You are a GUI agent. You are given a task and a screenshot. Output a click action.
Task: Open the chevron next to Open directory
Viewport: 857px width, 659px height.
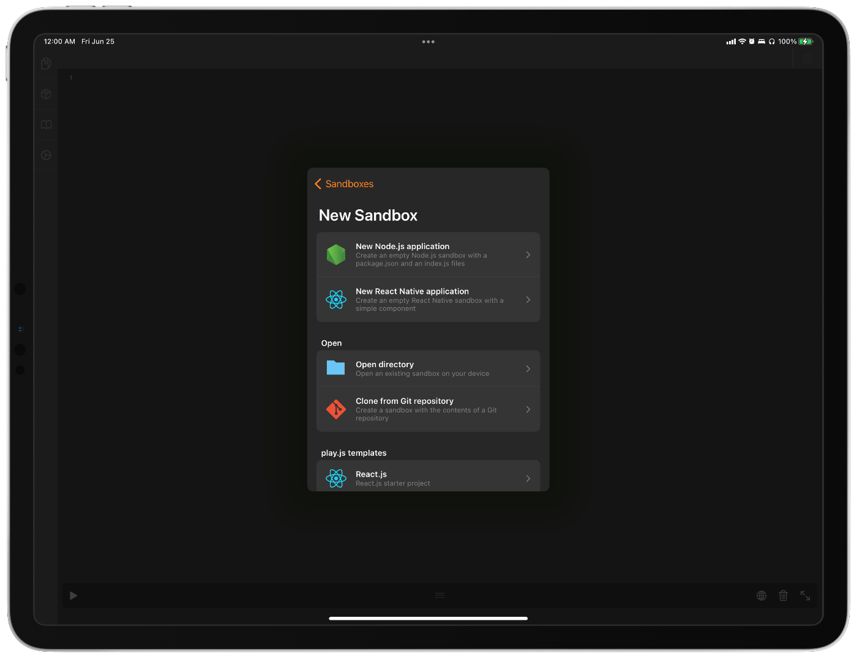point(528,368)
